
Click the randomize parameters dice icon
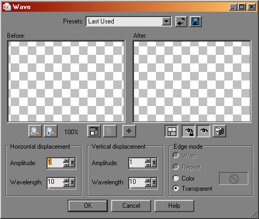point(219,131)
